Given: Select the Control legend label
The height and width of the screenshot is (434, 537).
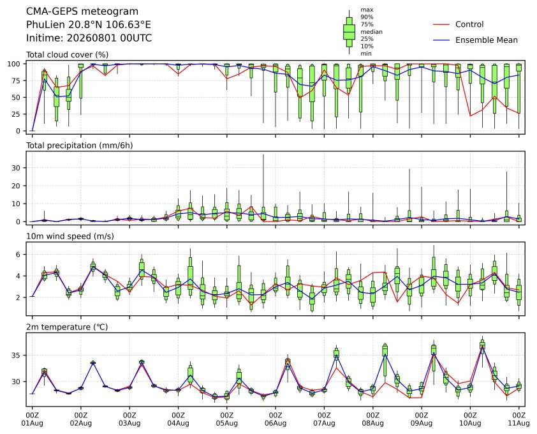Looking at the screenshot, I should pos(469,24).
